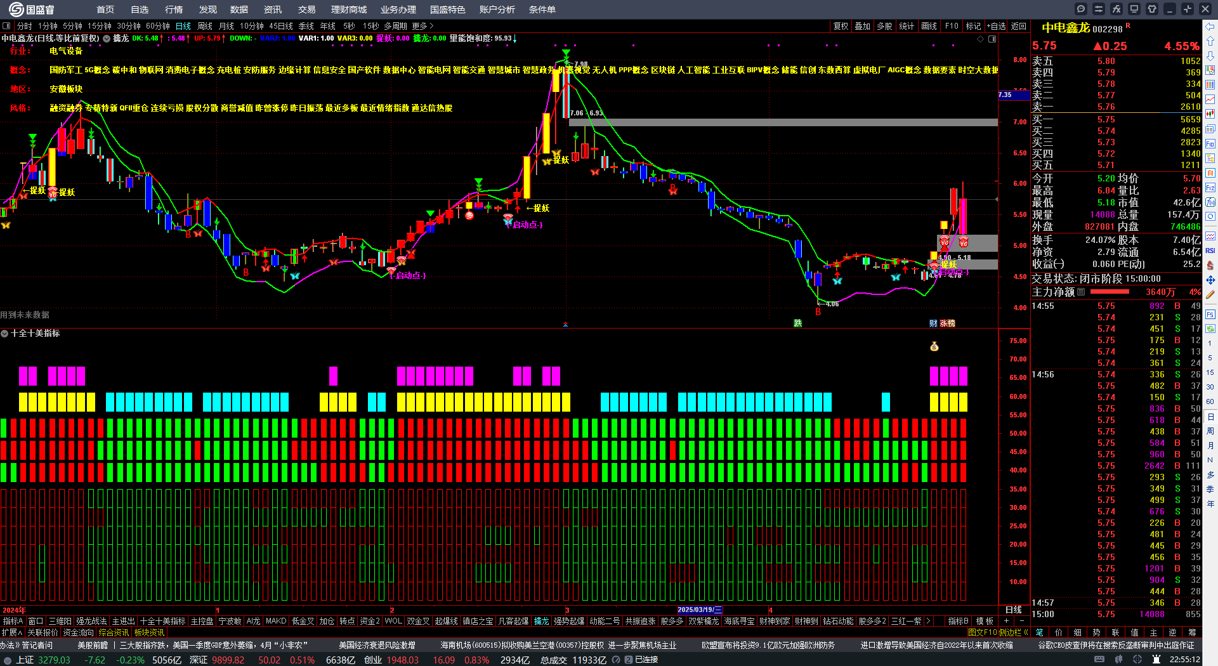Open the 交易 menu
The height and width of the screenshot is (666, 1218).
(307, 10)
